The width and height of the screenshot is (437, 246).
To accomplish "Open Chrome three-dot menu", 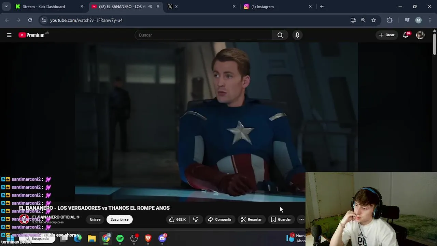I will 429,20.
